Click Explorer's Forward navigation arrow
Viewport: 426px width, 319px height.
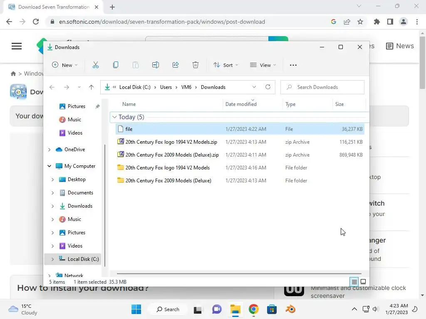pyautogui.click(x=66, y=87)
